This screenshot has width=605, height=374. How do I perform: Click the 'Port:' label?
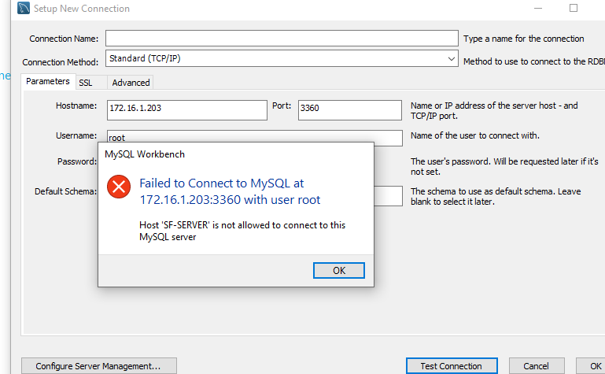point(282,106)
